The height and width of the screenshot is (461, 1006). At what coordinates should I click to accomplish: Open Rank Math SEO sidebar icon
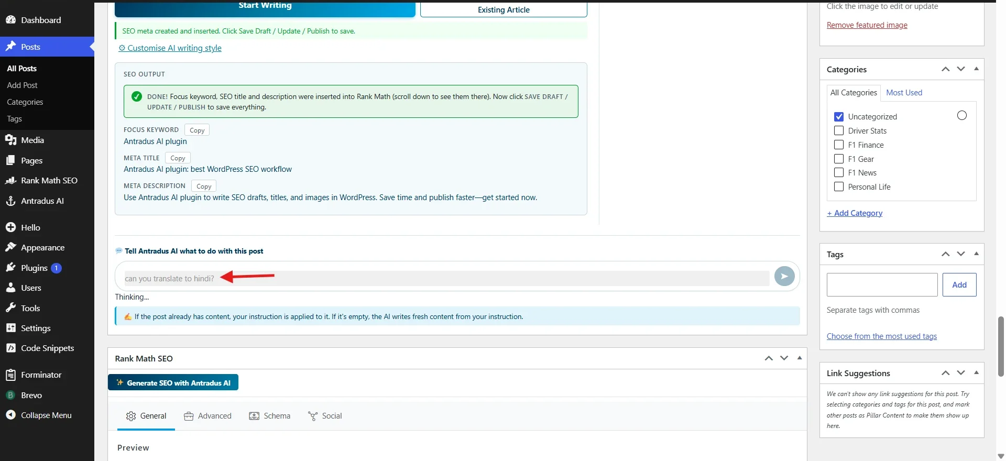coord(10,180)
